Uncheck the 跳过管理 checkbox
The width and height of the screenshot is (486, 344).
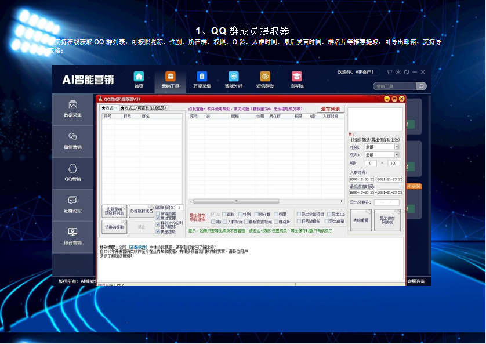click(158, 218)
